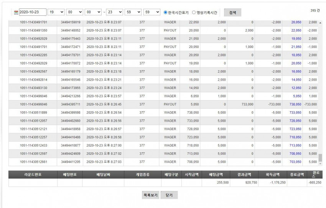Click the 종료금액 column header
The height and width of the screenshot is (208, 326).
coord(297,175)
